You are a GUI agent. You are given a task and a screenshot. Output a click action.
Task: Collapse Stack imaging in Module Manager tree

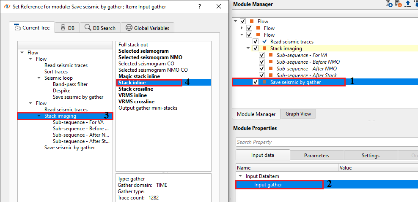(x=249, y=48)
